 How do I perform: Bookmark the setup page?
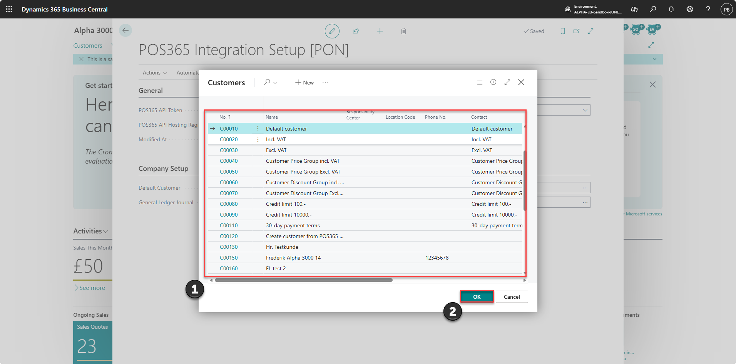(563, 31)
